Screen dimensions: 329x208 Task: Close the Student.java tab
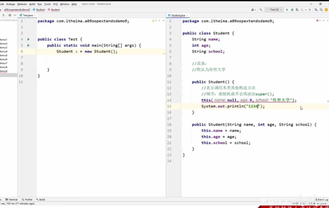pos(187,15)
